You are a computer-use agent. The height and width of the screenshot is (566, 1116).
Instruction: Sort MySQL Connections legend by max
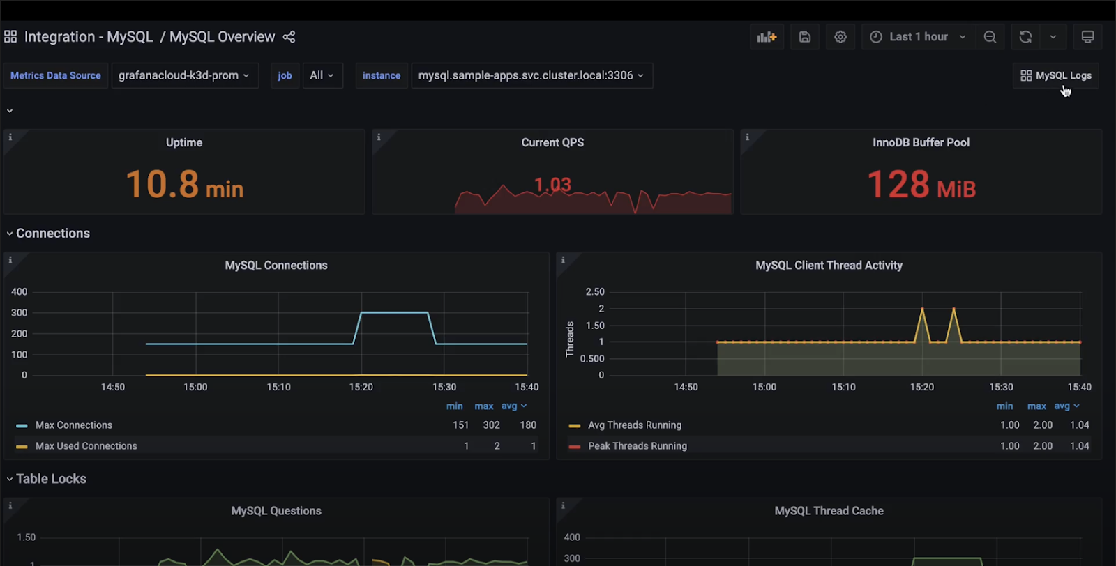484,406
